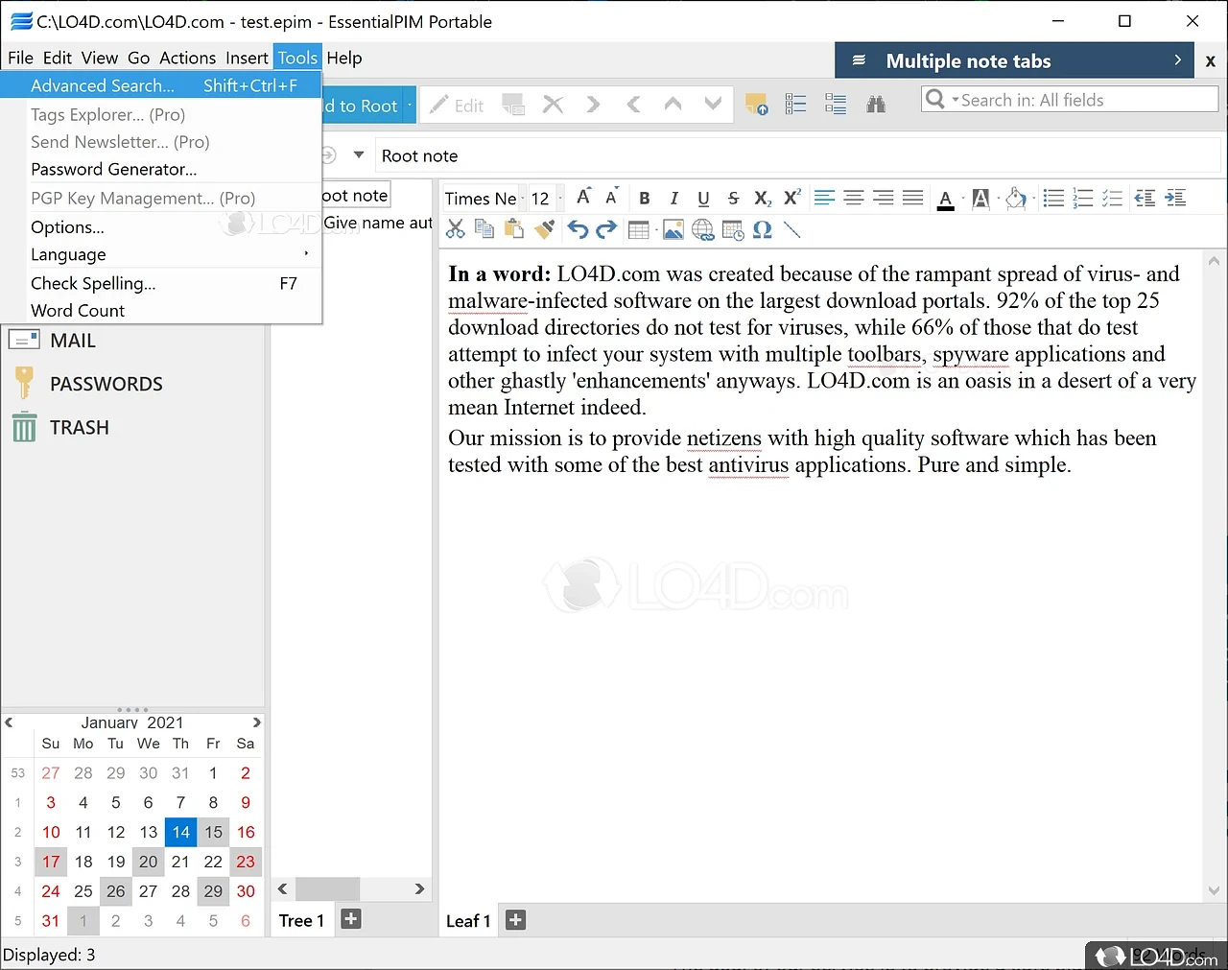
Task: Click the superscript icon
Action: click(792, 198)
